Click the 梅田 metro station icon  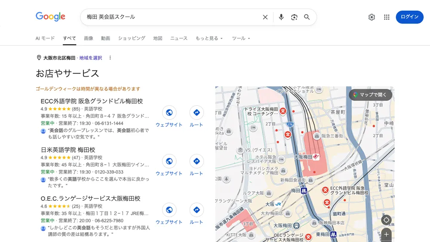pos(304,190)
